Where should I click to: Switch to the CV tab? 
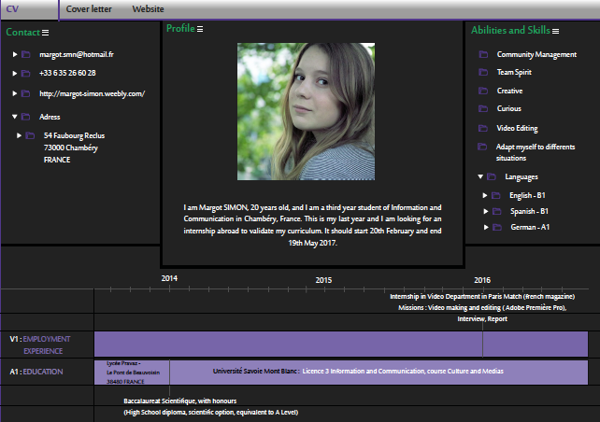(30, 9)
